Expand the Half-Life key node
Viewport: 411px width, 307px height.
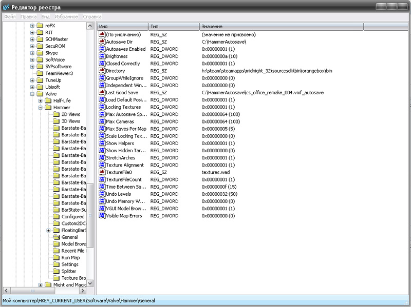pos(41,100)
